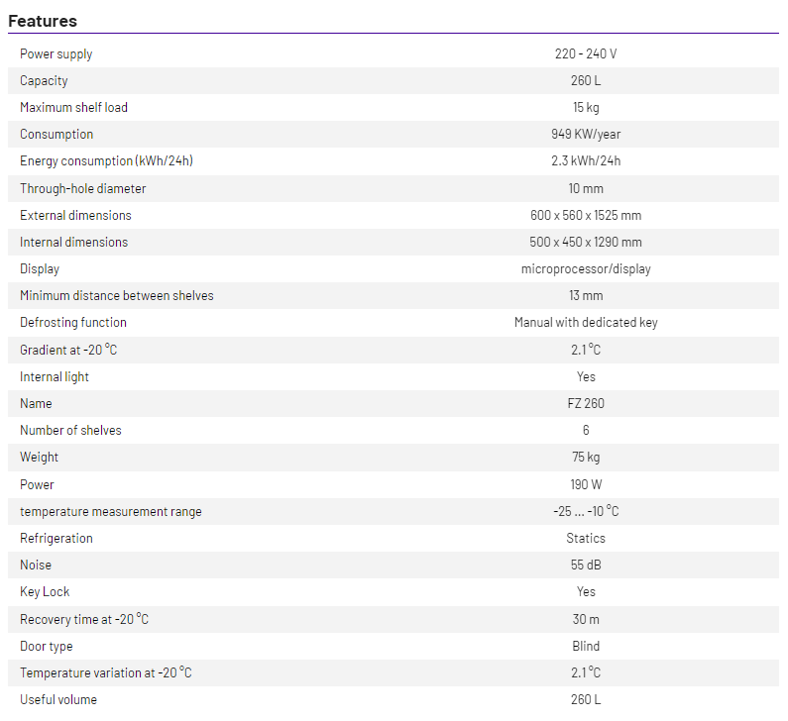Select the 190 W power value
788x721 pixels.
(x=586, y=484)
